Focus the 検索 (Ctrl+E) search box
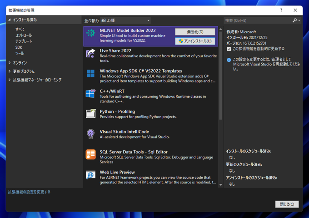Image resolution: width=309 pixels, height=218 pixels. coord(258,20)
